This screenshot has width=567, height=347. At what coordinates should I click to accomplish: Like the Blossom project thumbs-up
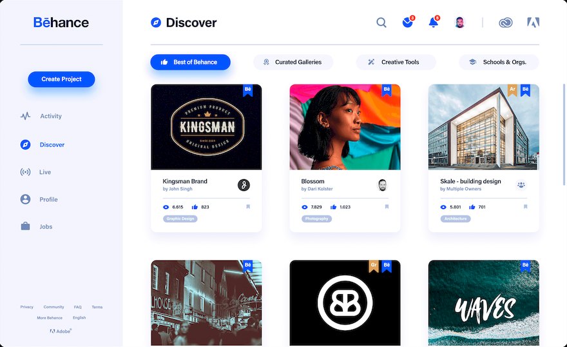(x=333, y=207)
